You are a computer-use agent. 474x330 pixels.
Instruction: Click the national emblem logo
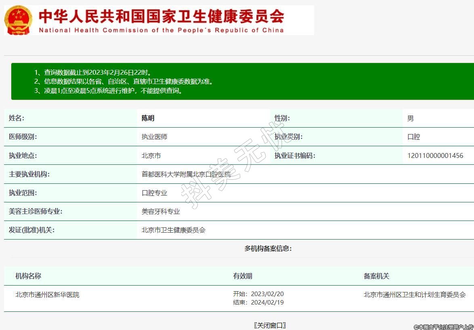[19, 20]
